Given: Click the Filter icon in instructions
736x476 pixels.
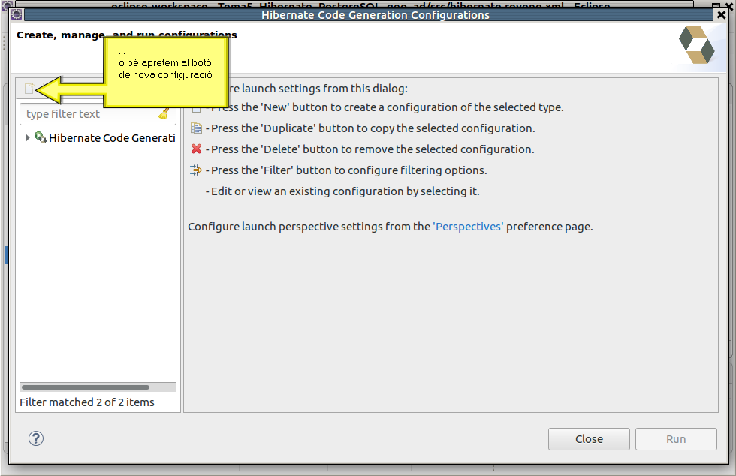Looking at the screenshot, I should pyautogui.click(x=196, y=170).
